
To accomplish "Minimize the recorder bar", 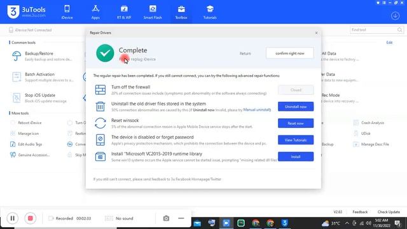I will (181, 218).
